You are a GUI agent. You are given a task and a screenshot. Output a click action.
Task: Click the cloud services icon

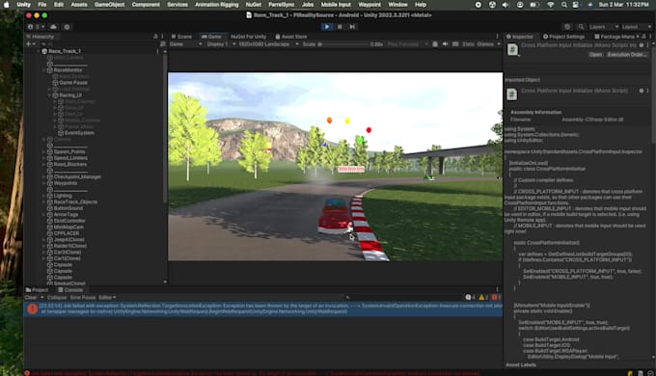[x=54, y=27]
